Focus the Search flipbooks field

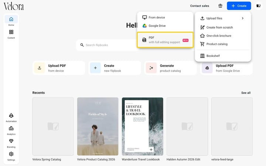tap(107, 45)
